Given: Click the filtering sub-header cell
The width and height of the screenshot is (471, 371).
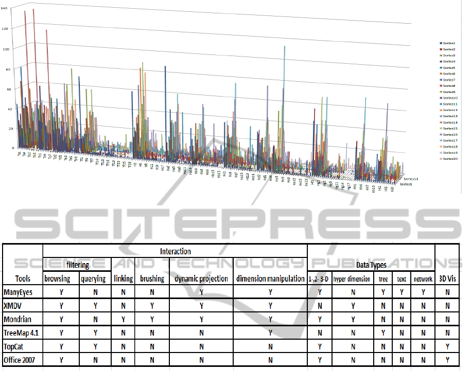Looking at the screenshot, I should coord(77,265).
